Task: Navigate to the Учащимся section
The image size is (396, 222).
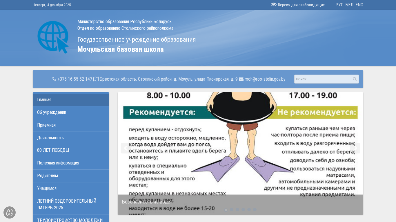Action: click(x=71, y=188)
